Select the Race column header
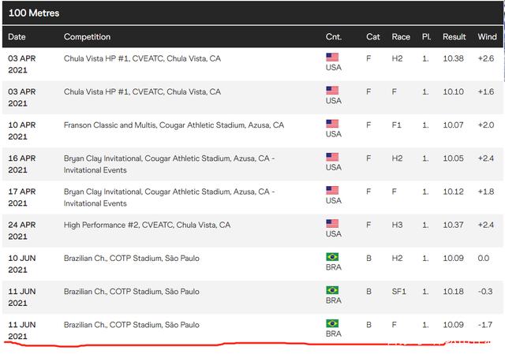 coord(401,37)
